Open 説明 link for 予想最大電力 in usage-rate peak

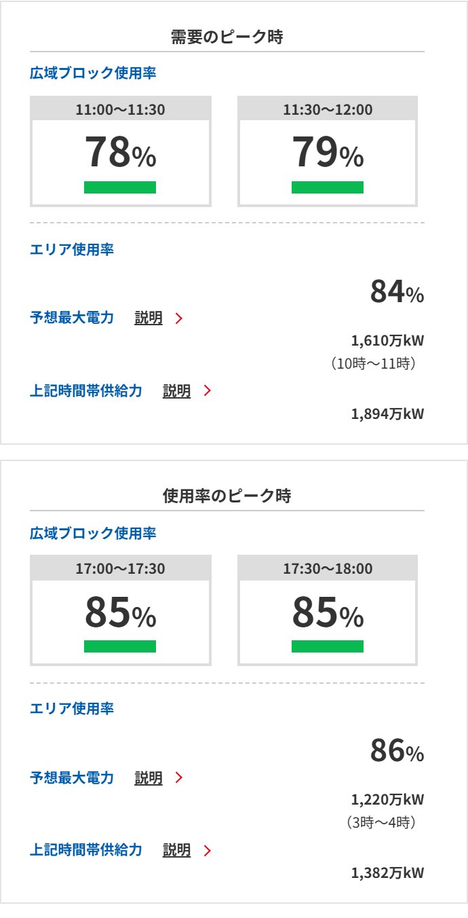(149, 777)
